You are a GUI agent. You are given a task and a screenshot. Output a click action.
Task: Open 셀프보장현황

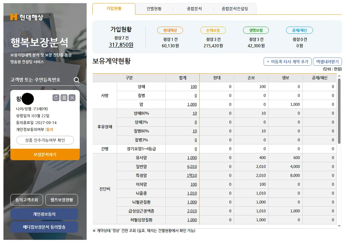[x=62, y=200]
